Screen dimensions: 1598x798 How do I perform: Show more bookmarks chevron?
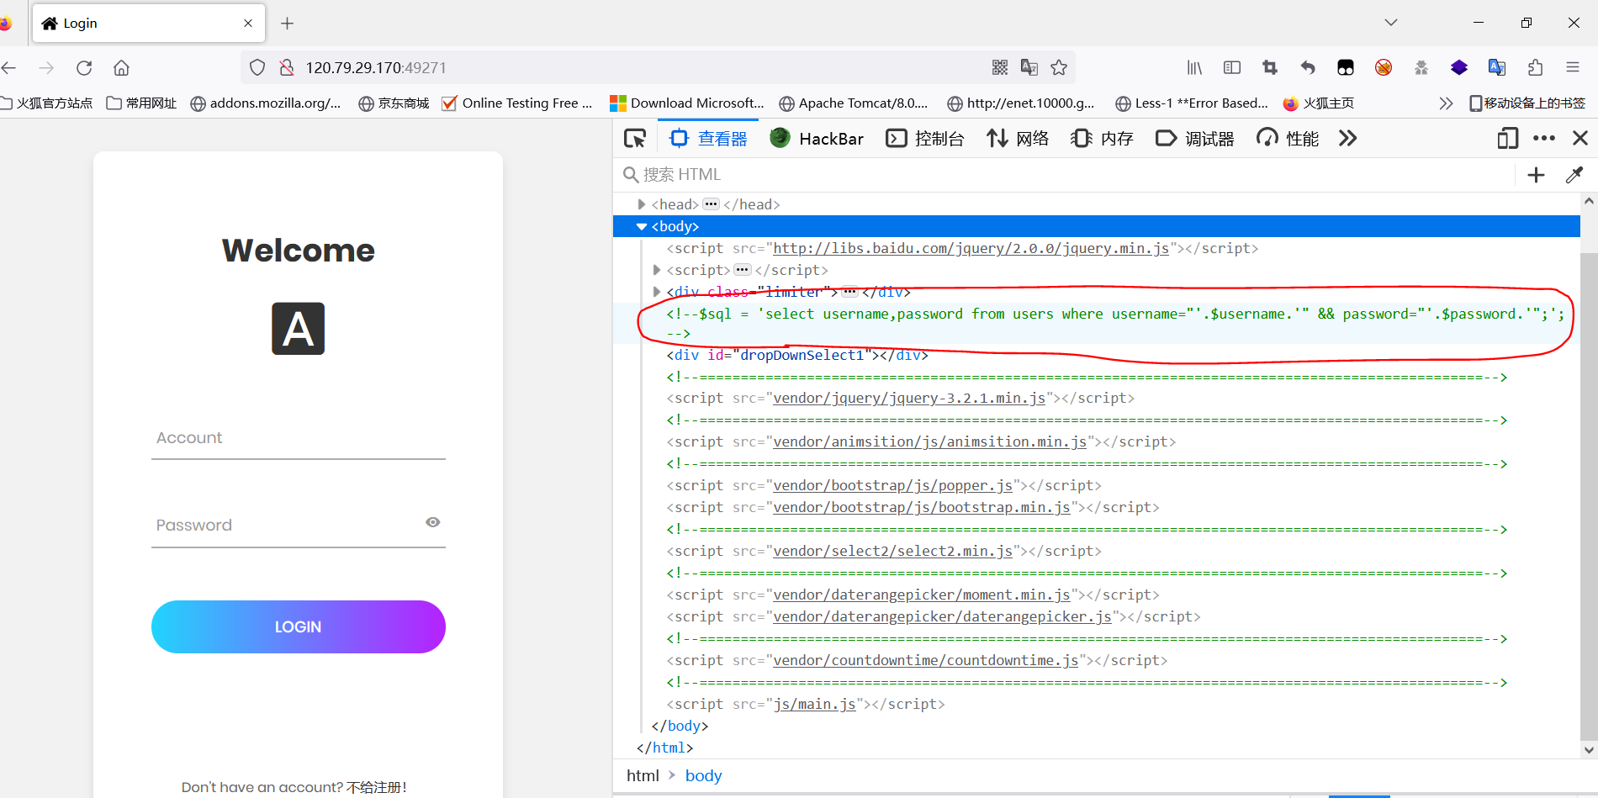(x=1446, y=103)
